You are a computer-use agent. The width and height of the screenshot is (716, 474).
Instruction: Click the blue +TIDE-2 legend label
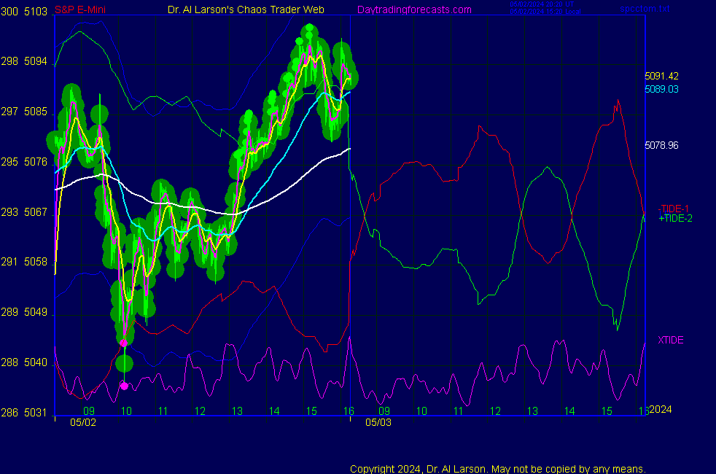click(x=675, y=218)
